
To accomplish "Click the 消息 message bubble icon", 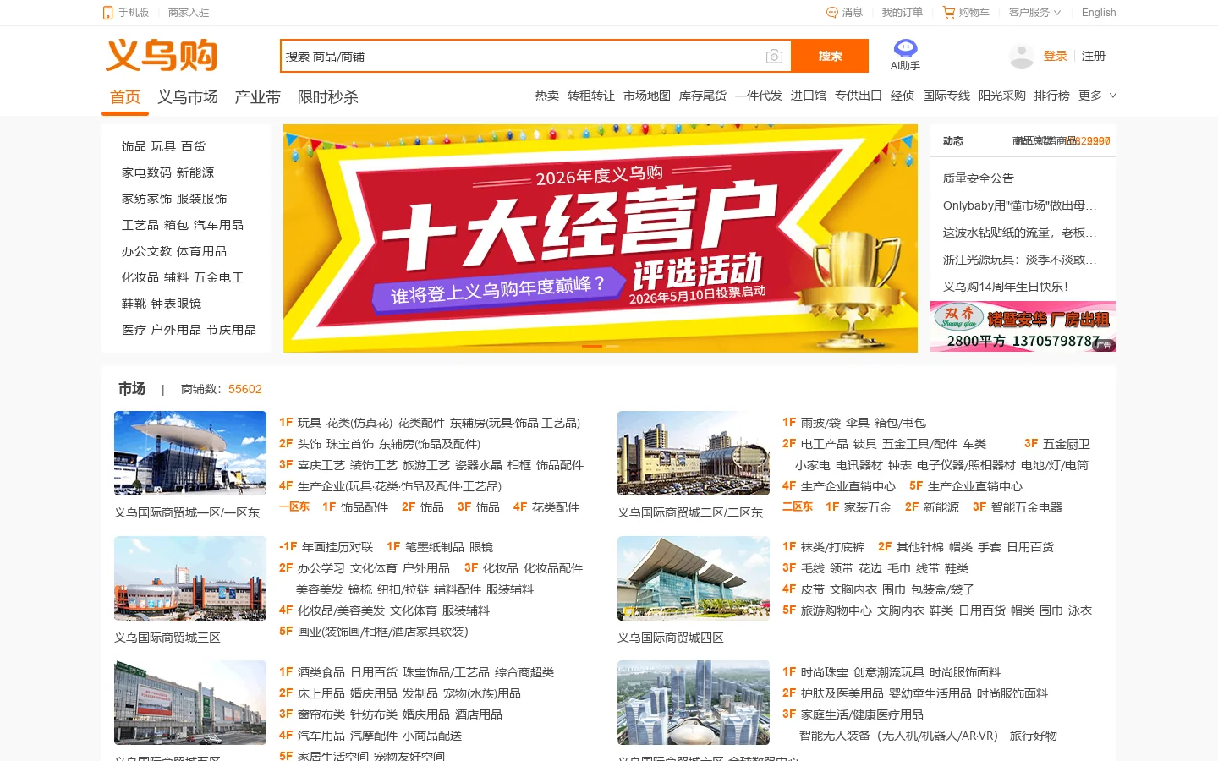I will point(831,13).
